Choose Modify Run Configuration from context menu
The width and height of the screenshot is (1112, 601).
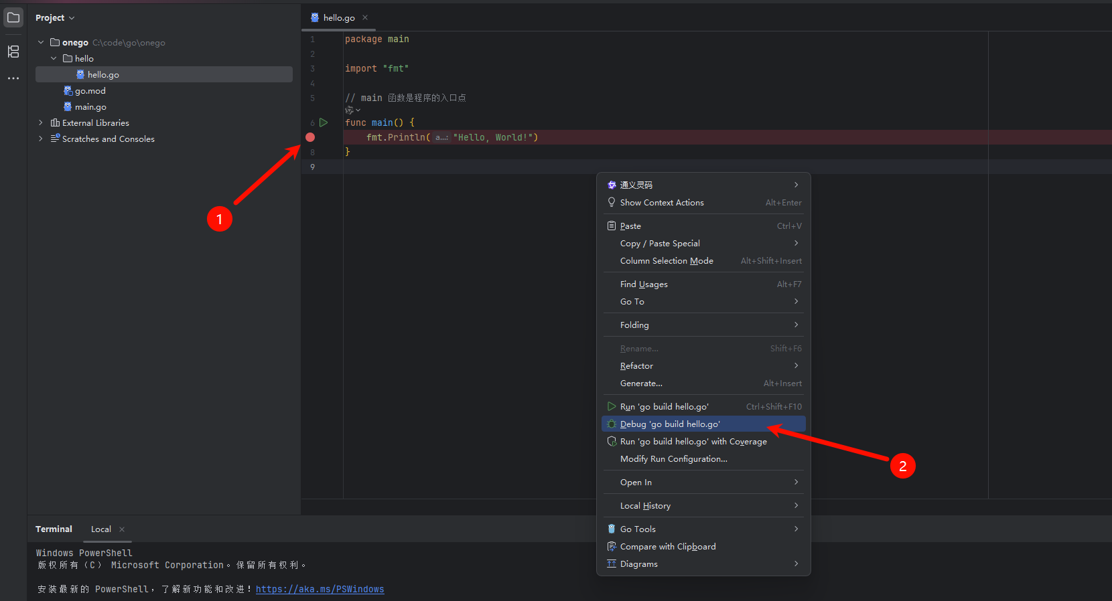673,459
